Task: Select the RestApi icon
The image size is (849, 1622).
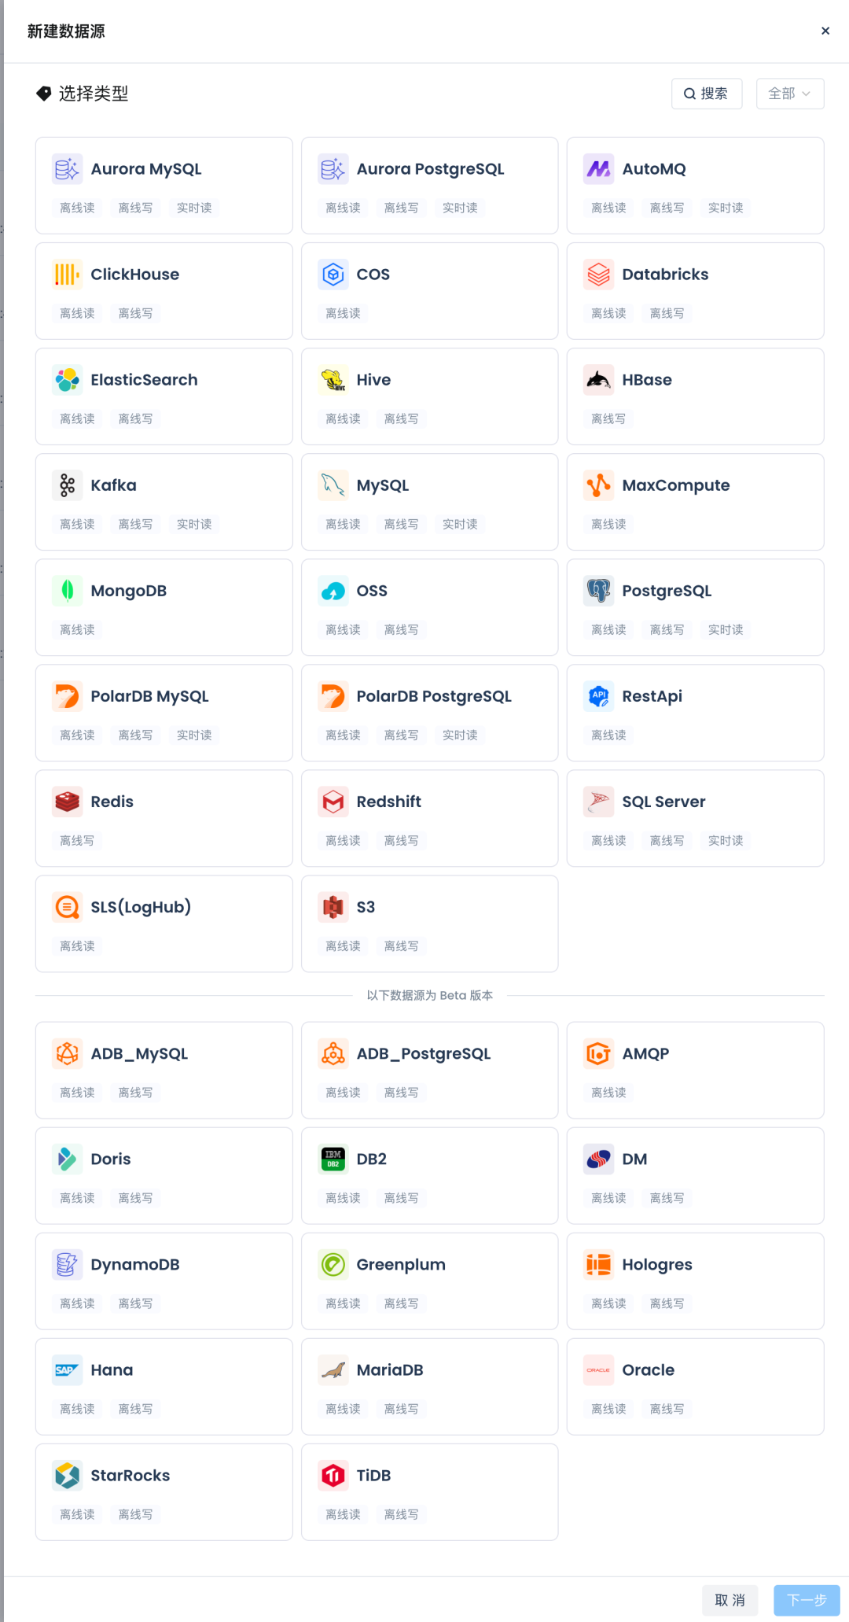Action: click(x=599, y=696)
